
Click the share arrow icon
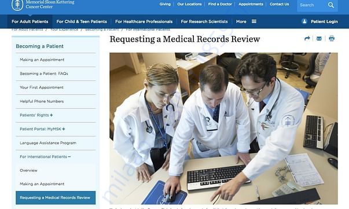307,39
